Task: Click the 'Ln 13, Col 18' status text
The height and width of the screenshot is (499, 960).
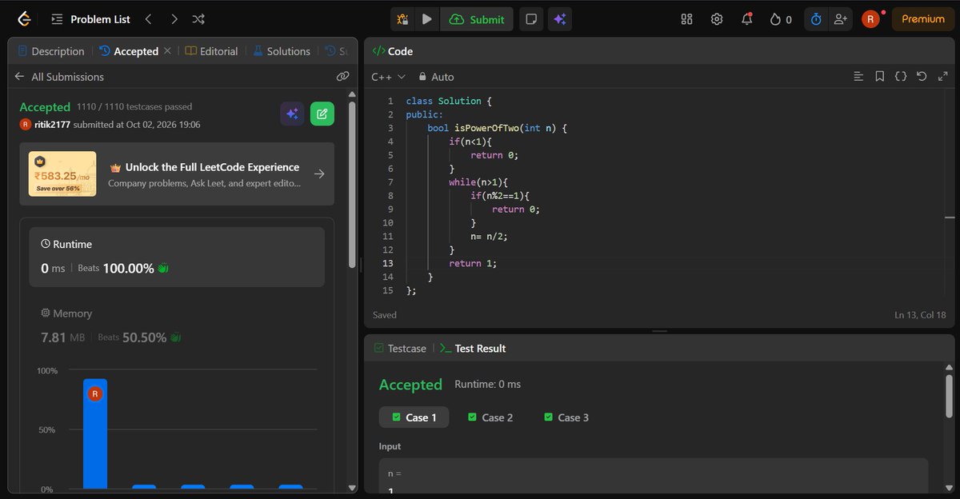Action: [x=920, y=315]
